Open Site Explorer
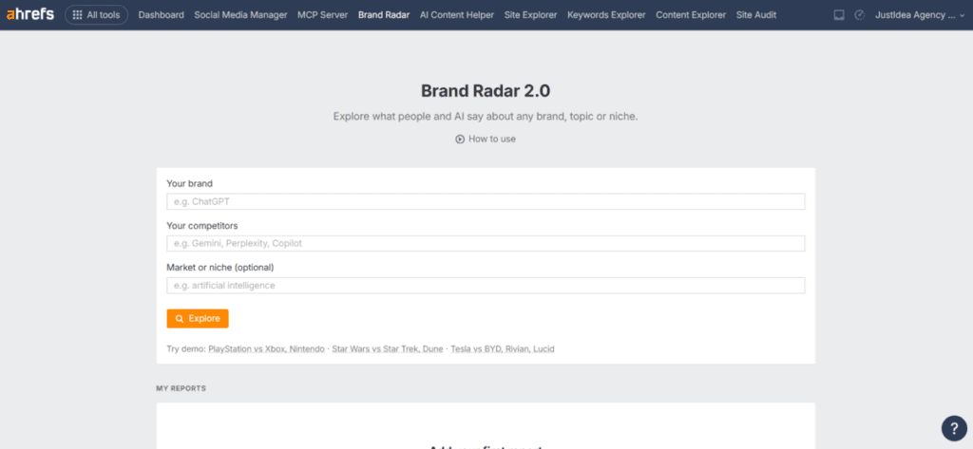Screen dimensions: 973x449 coord(530,15)
